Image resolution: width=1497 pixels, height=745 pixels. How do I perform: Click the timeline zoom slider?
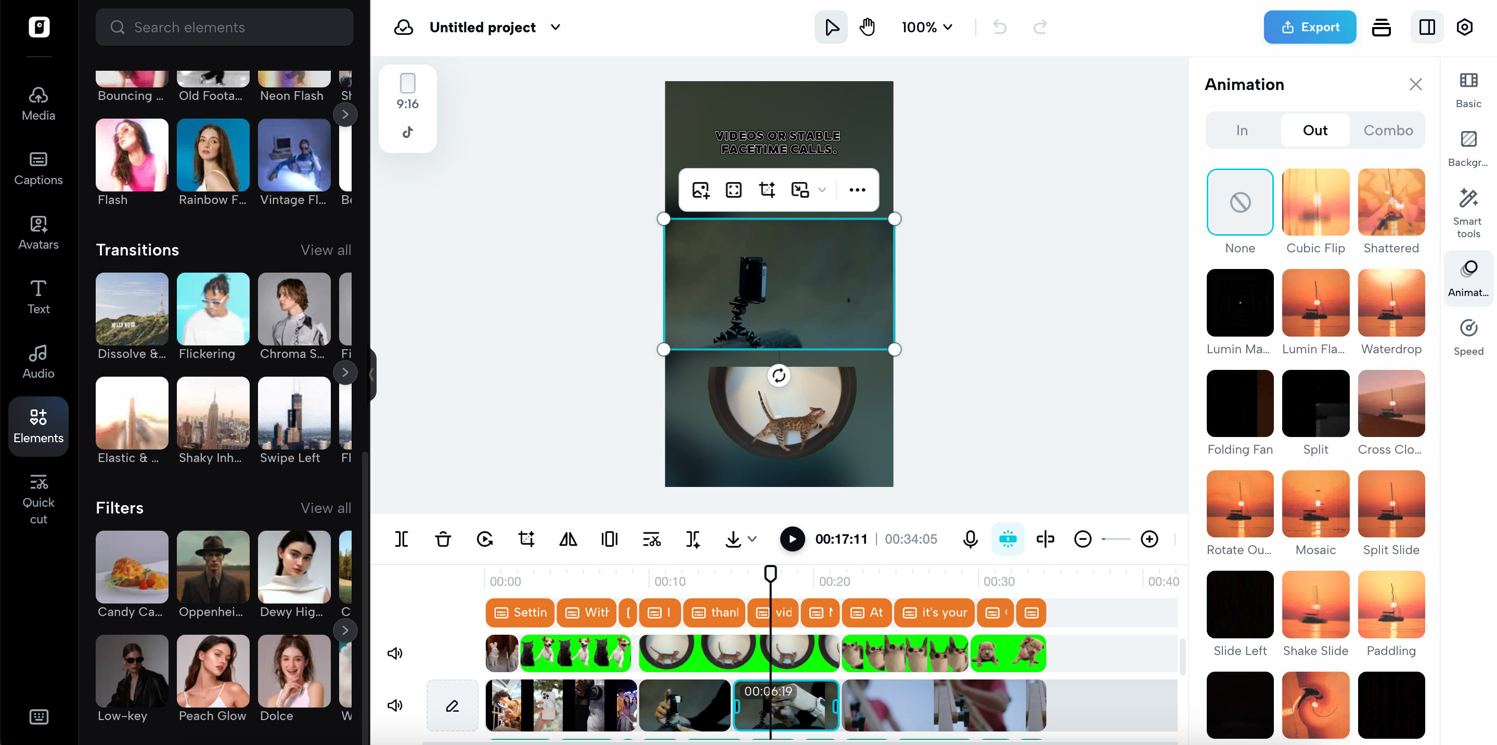(x=1116, y=540)
